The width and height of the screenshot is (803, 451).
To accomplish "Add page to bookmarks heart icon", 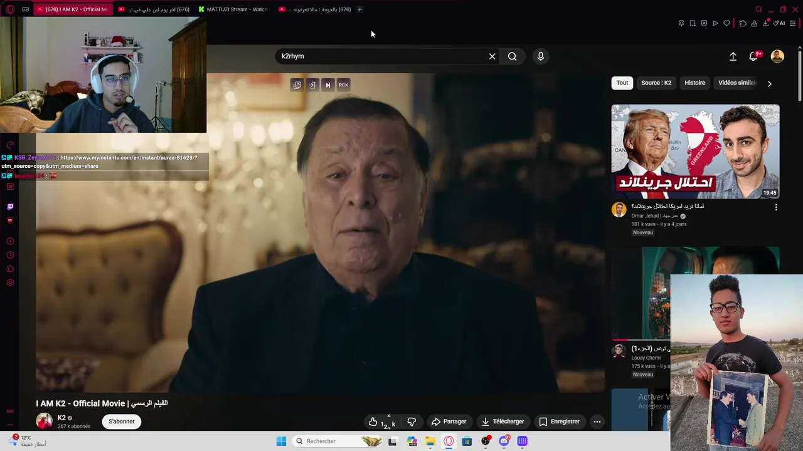I will 726,23.
